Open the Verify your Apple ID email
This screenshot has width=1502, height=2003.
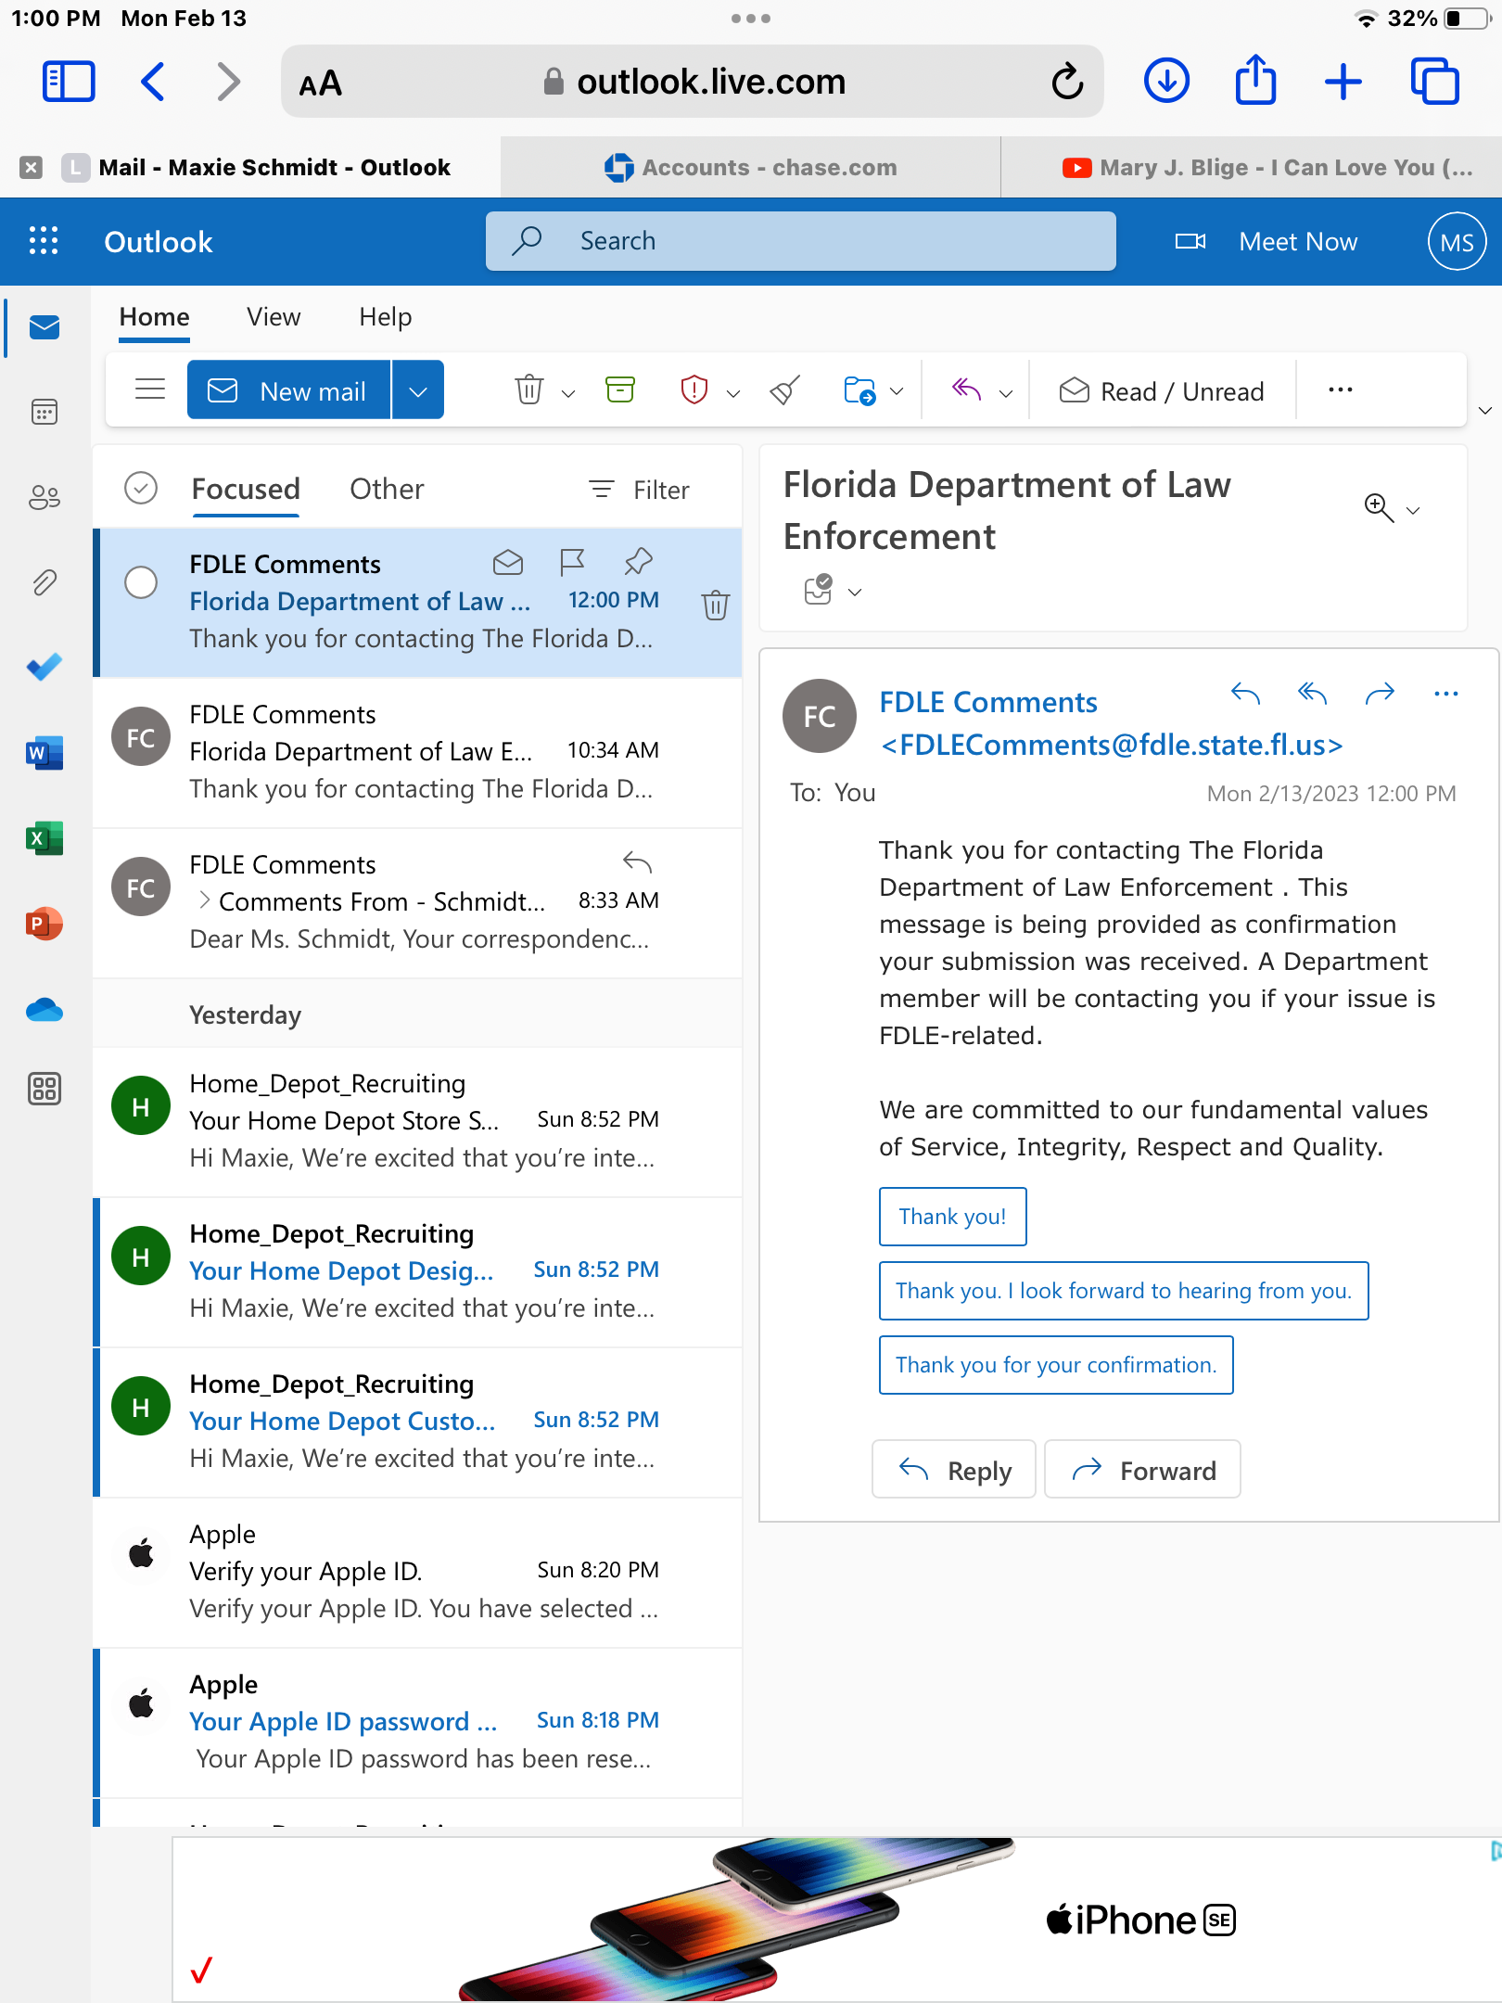417,1572
